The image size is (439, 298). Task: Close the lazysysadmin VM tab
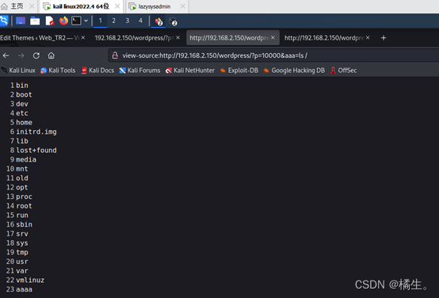coord(182,6)
